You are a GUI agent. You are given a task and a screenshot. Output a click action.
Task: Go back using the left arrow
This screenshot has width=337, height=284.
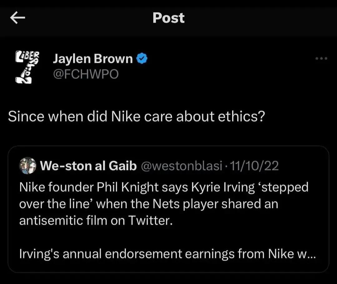[x=17, y=18]
